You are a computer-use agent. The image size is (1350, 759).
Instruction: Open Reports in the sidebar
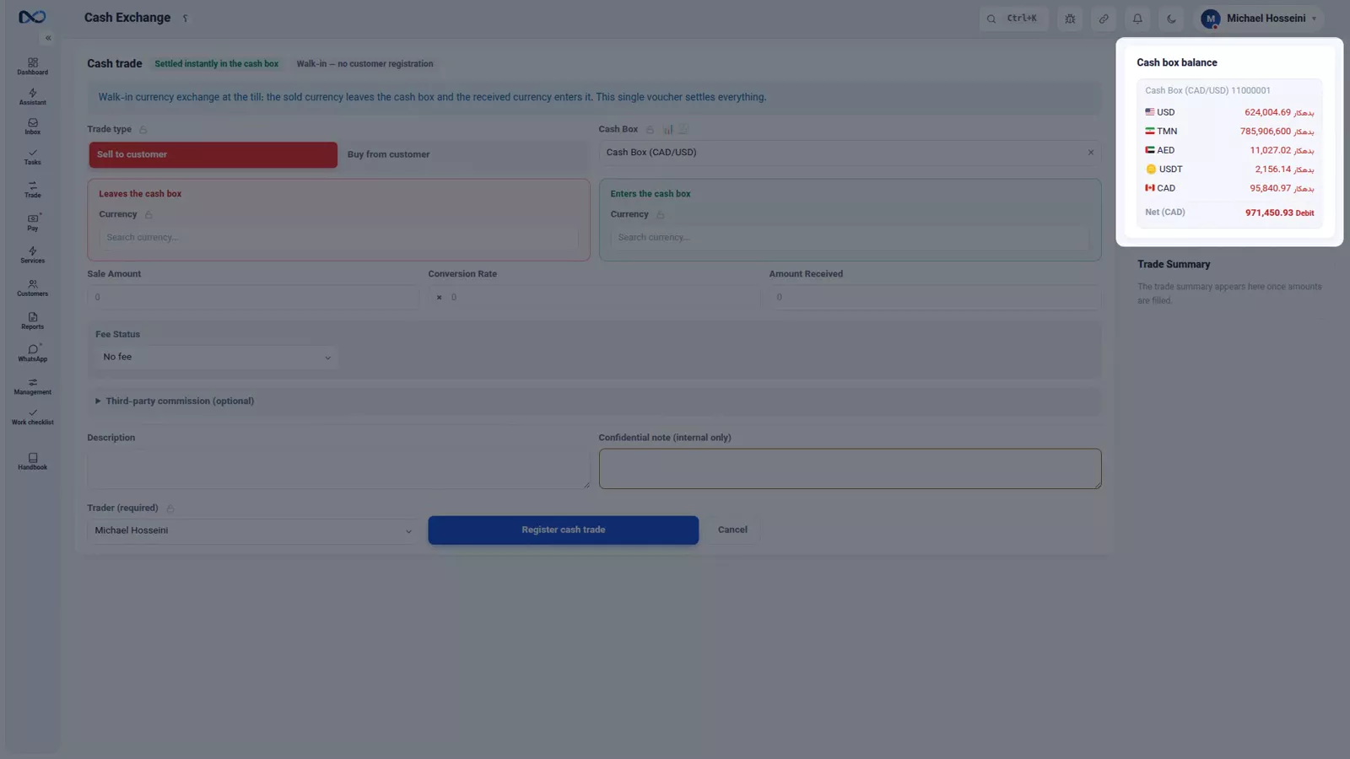pyautogui.click(x=32, y=321)
